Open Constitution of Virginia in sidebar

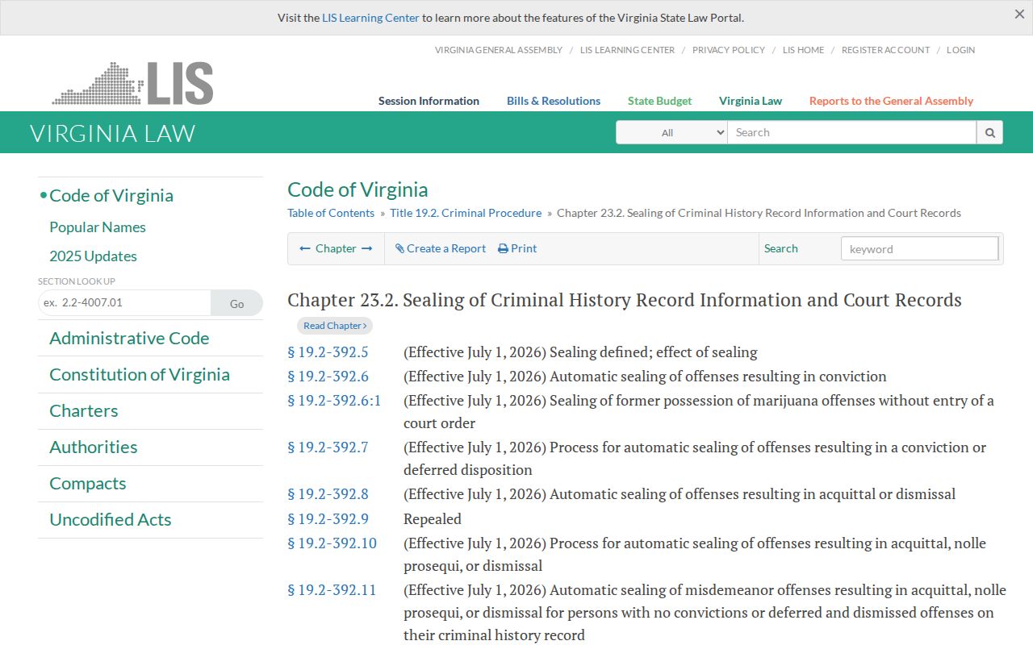point(140,375)
